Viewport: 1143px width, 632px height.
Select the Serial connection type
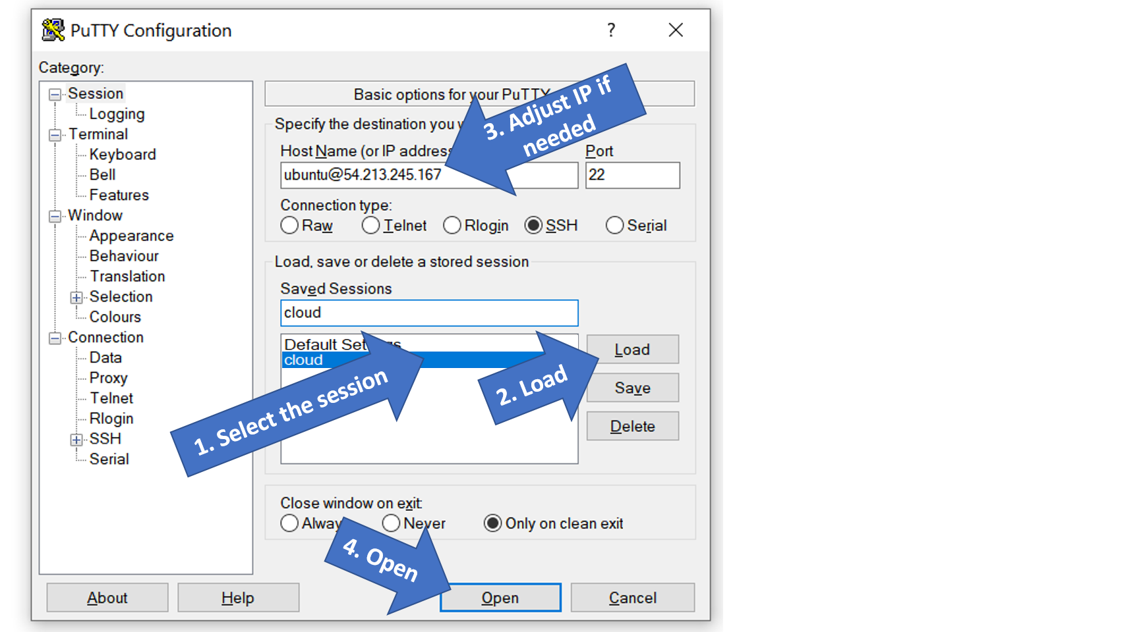click(614, 226)
